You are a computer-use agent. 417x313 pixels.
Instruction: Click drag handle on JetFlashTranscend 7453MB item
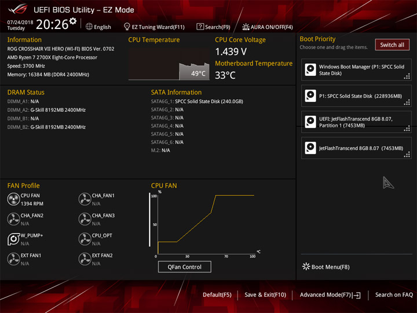click(x=407, y=155)
